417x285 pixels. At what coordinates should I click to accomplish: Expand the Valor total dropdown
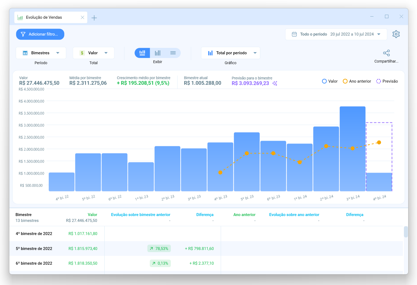pyautogui.click(x=93, y=53)
